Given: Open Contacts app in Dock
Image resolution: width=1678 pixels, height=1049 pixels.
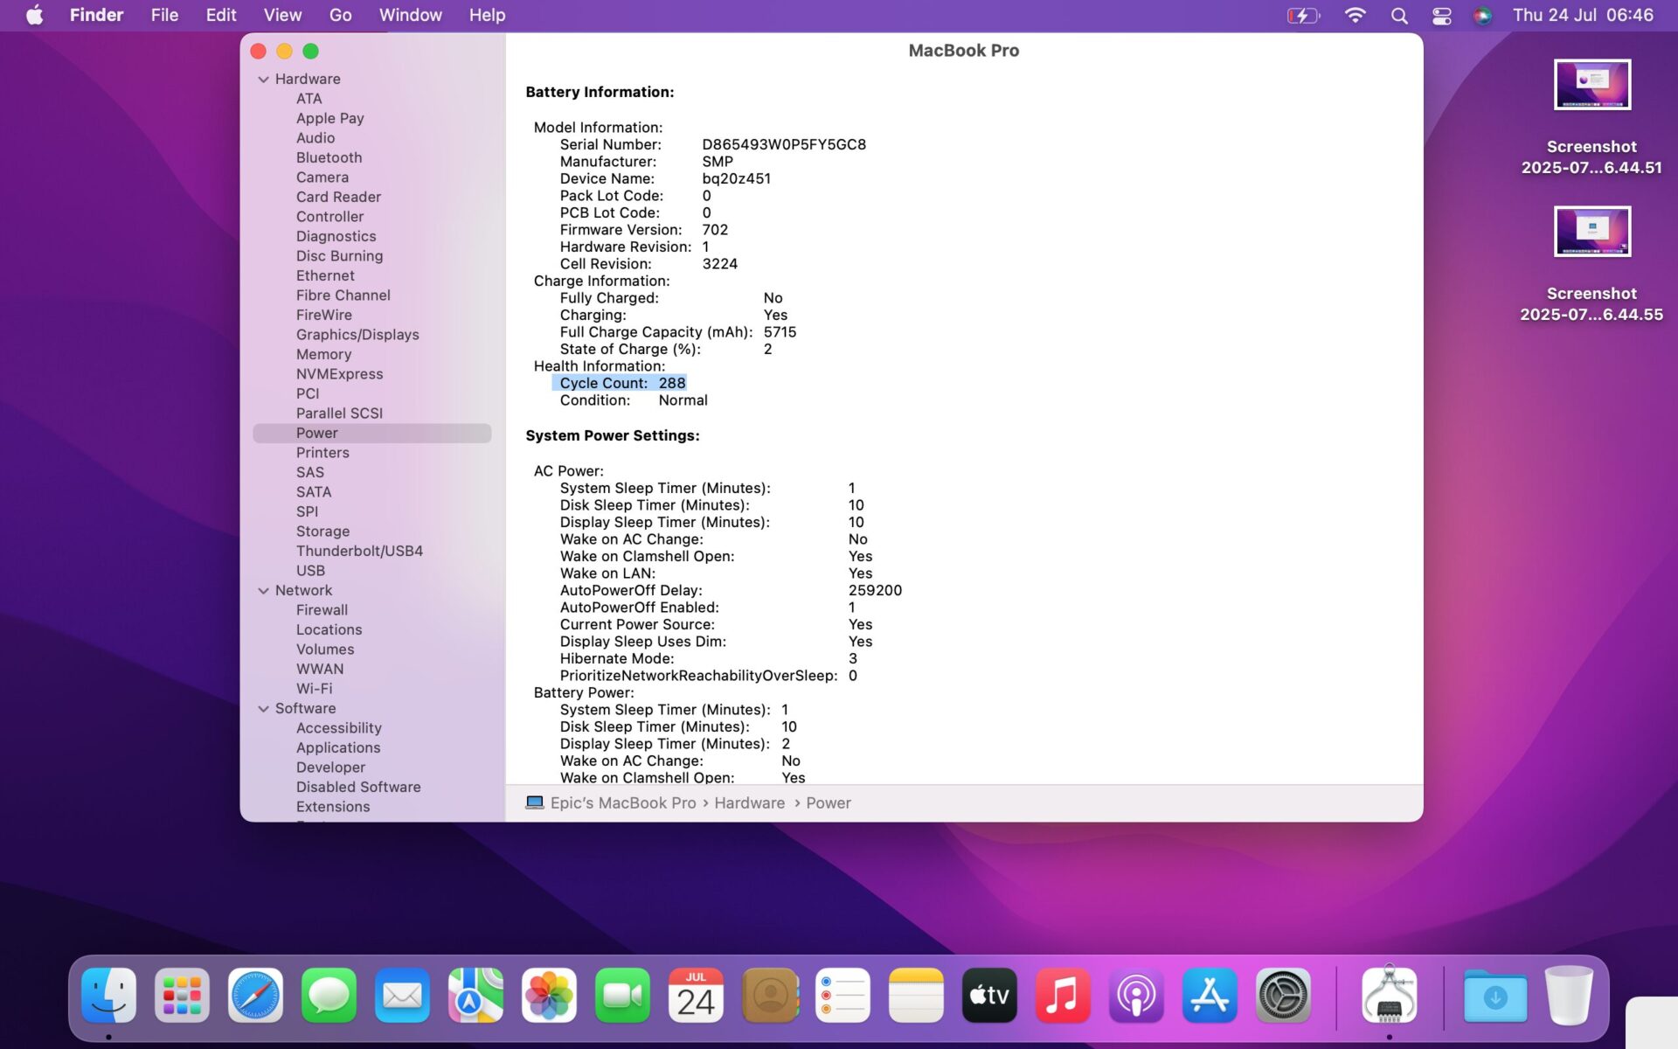Looking at the screenshot, I should pyautogui.click(x=769, y=995).
